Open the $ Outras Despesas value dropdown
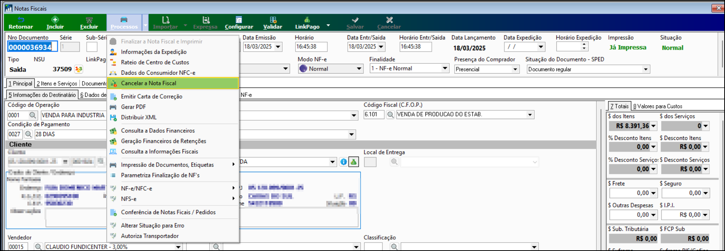 point(653,215)
